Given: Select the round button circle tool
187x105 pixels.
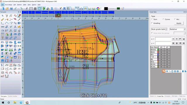Looking at the screenshot, I should [x=15, y=46].
